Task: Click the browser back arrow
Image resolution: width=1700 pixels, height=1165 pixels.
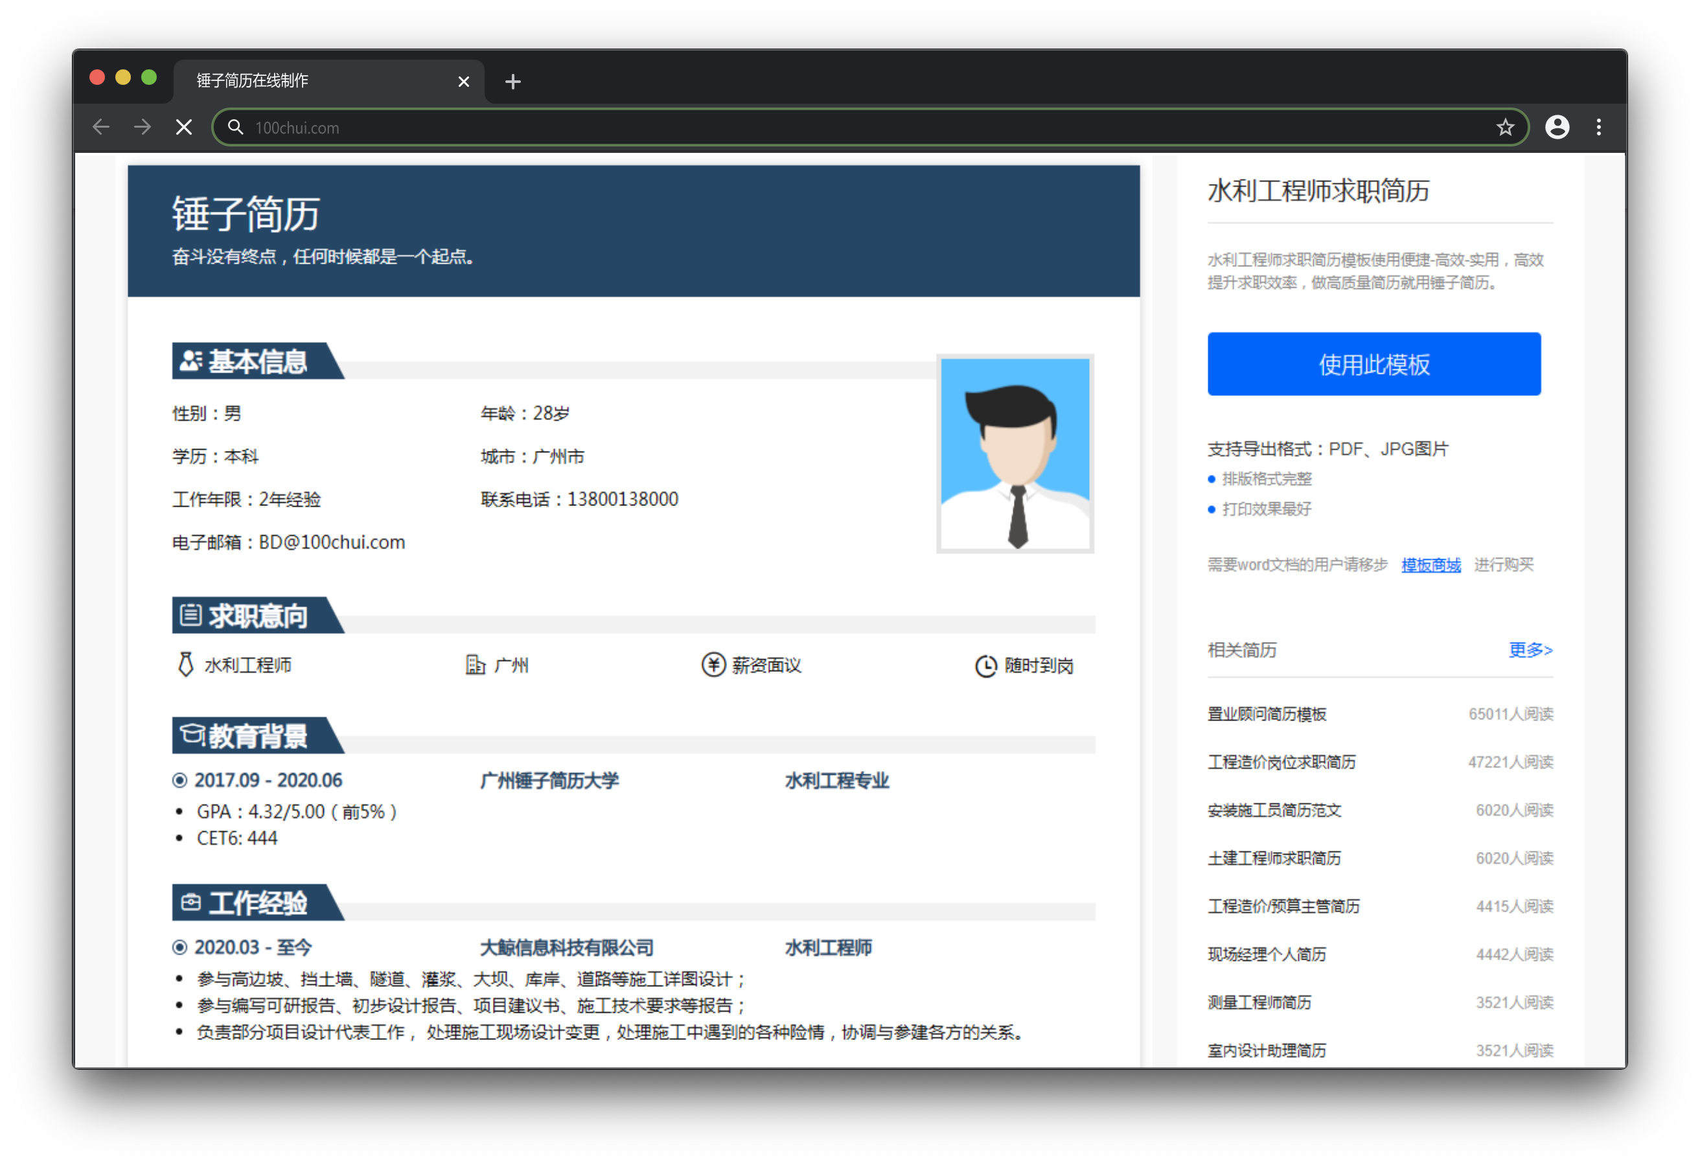Action: click(101, 128)
